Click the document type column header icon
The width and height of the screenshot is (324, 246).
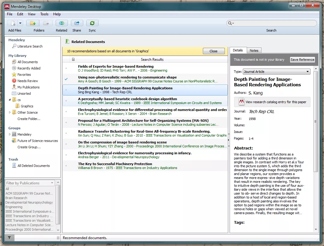coord(73,59)
